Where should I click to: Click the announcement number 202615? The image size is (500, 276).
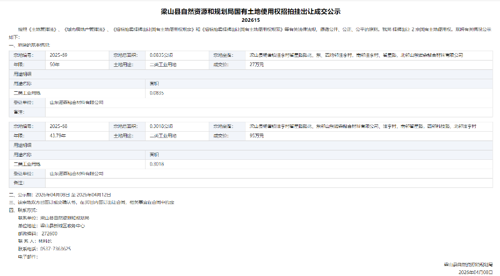[x=250, y=20]
